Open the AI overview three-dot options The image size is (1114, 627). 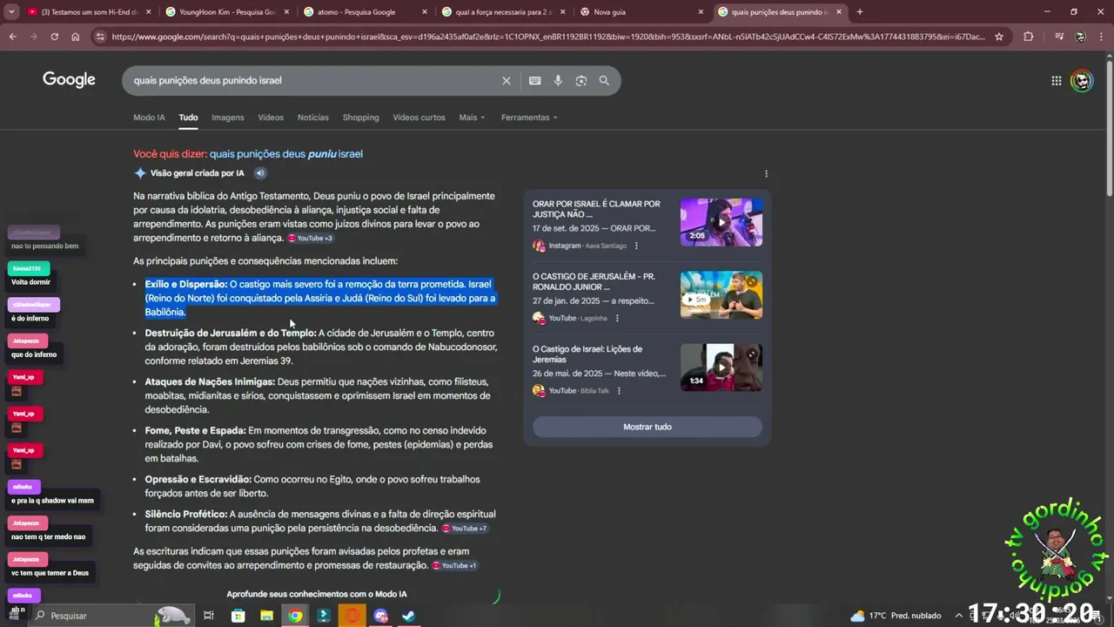[x=766, y=173]
